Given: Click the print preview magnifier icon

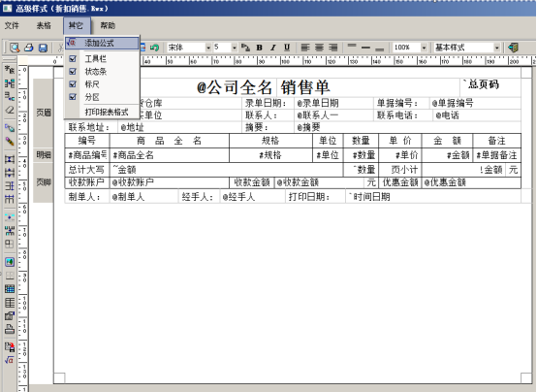Looking at the screenshot, I should 15,48.
